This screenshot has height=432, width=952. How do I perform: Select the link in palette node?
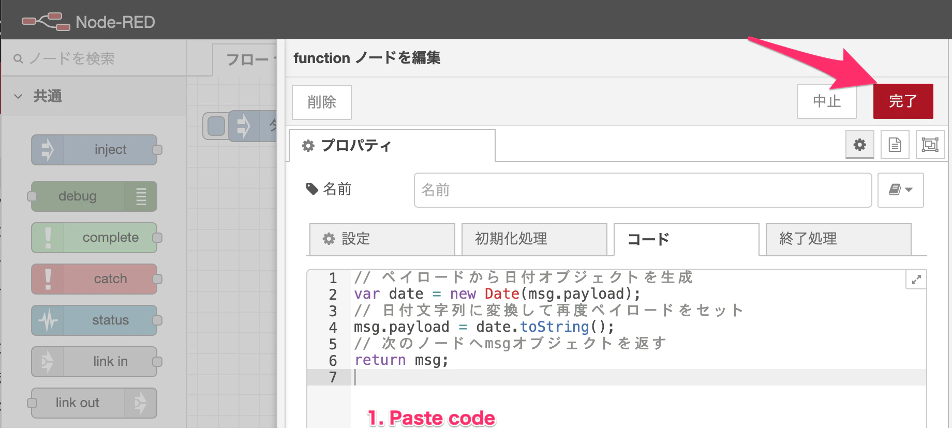coord(94,362)
